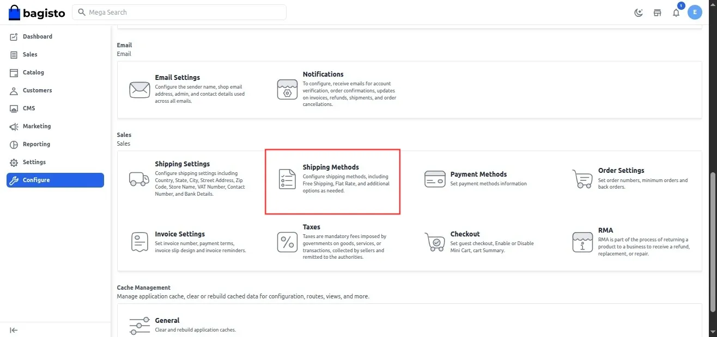Open notifications bell icon
Viewport: 717px width, 337px height.
point(676,13)
